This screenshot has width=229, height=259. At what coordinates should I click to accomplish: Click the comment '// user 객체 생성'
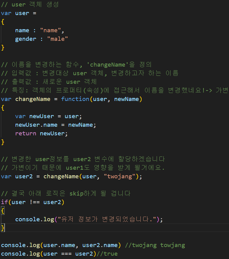tap(30, 5)
